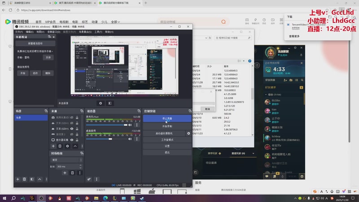Open the Scene Collection (场景集合) menu in OBS
This screenshot has width=359, height=202.
pos(85,32)
